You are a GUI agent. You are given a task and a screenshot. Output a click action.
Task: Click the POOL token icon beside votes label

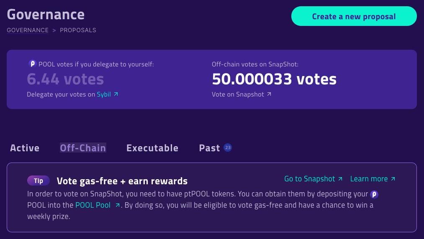pos(33,64)
